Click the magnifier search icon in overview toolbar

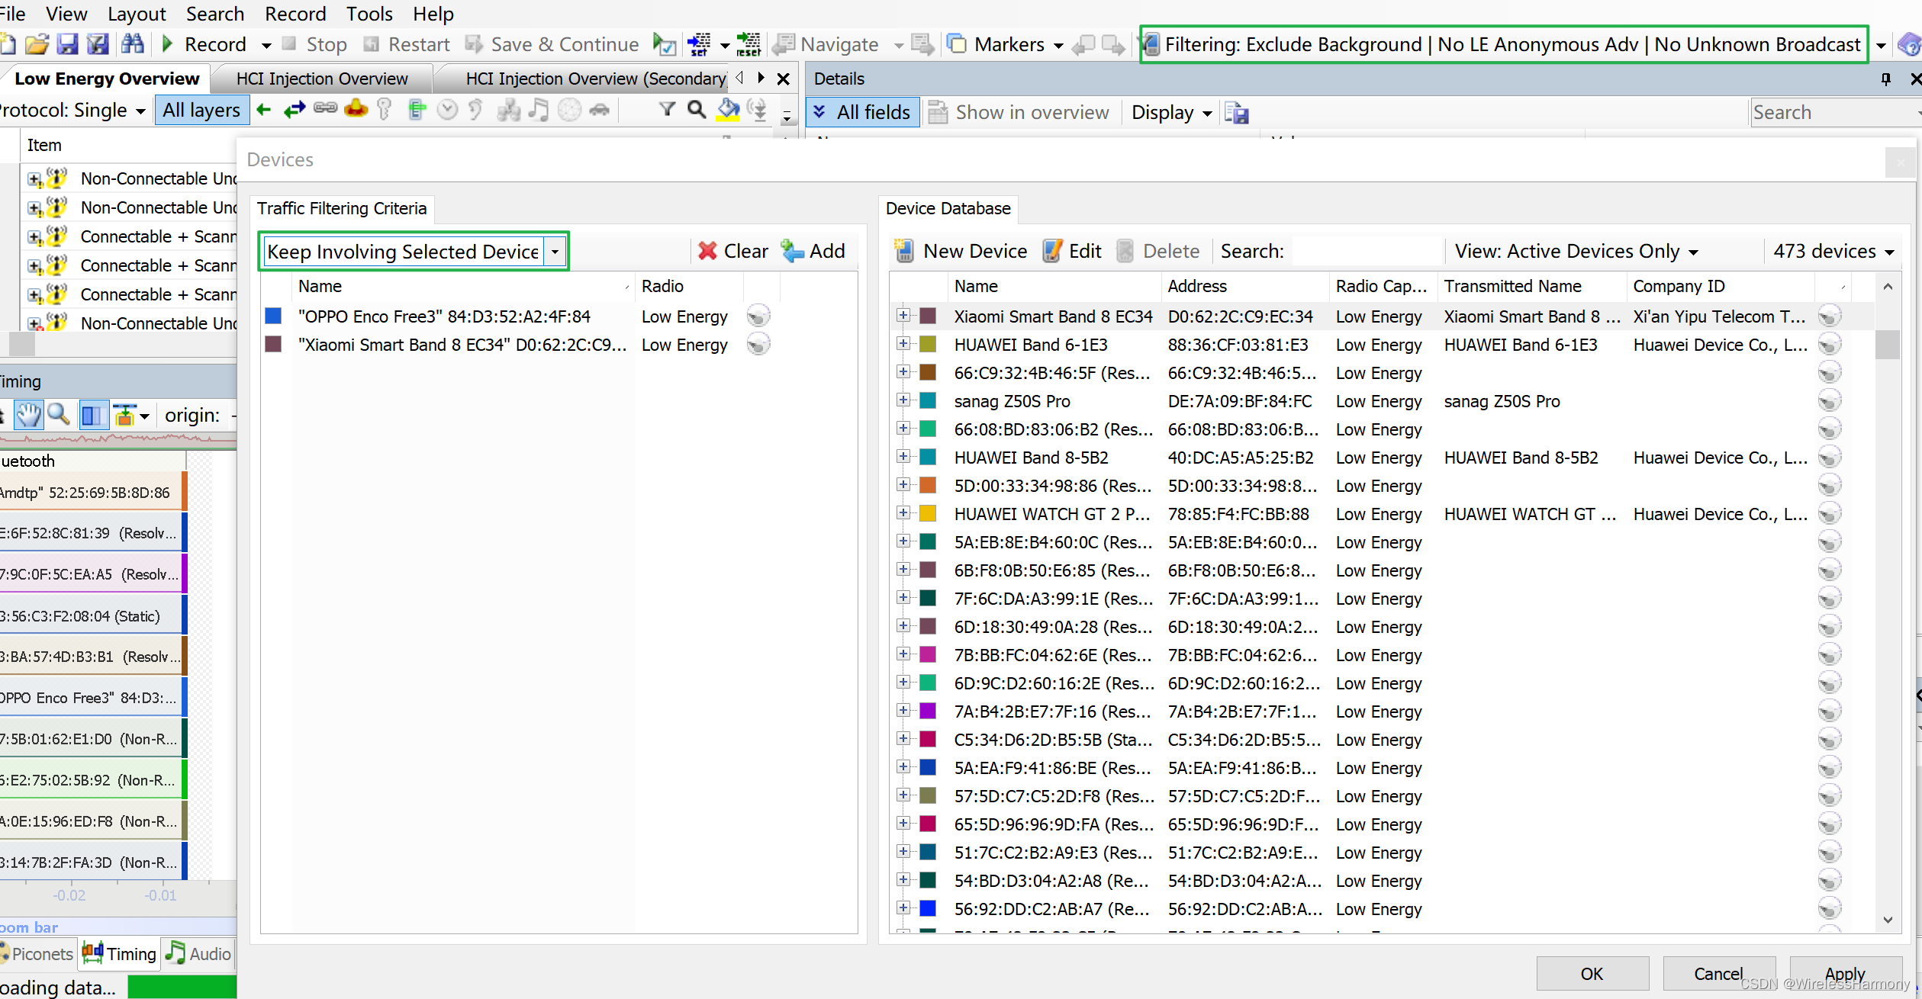click(696, 111)
